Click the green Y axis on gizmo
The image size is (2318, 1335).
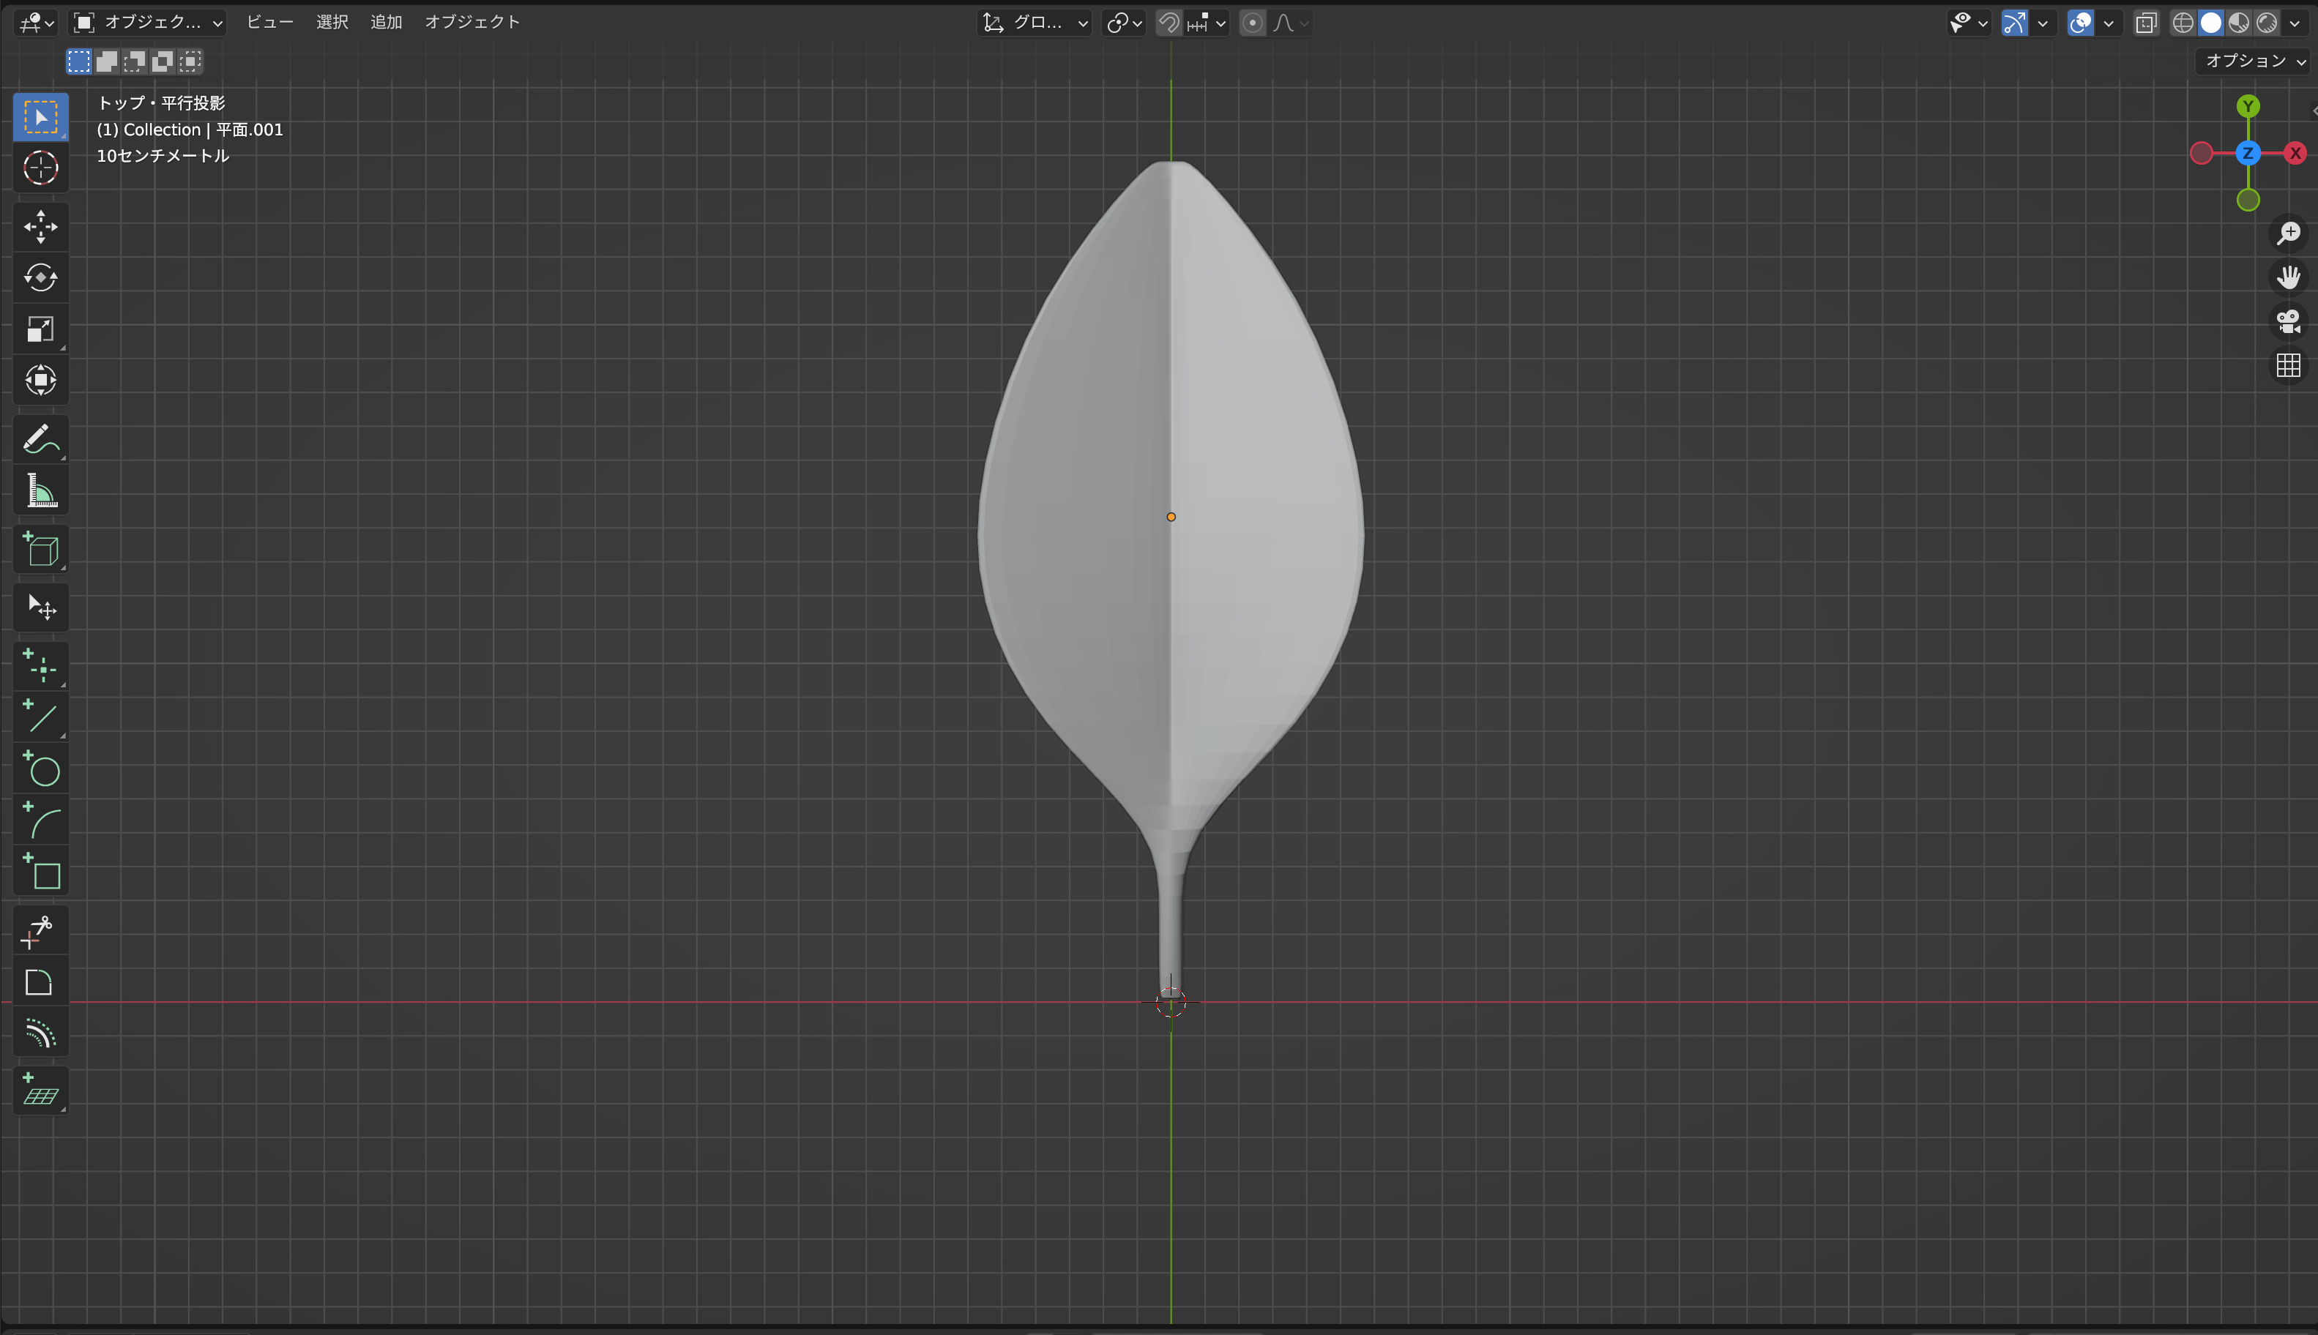2248,106
